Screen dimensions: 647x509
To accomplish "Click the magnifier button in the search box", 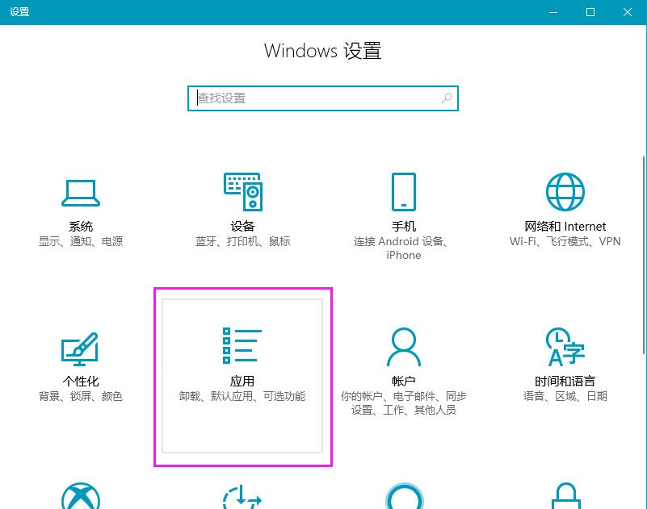I will pyautogui.click(x=447, y=98).
